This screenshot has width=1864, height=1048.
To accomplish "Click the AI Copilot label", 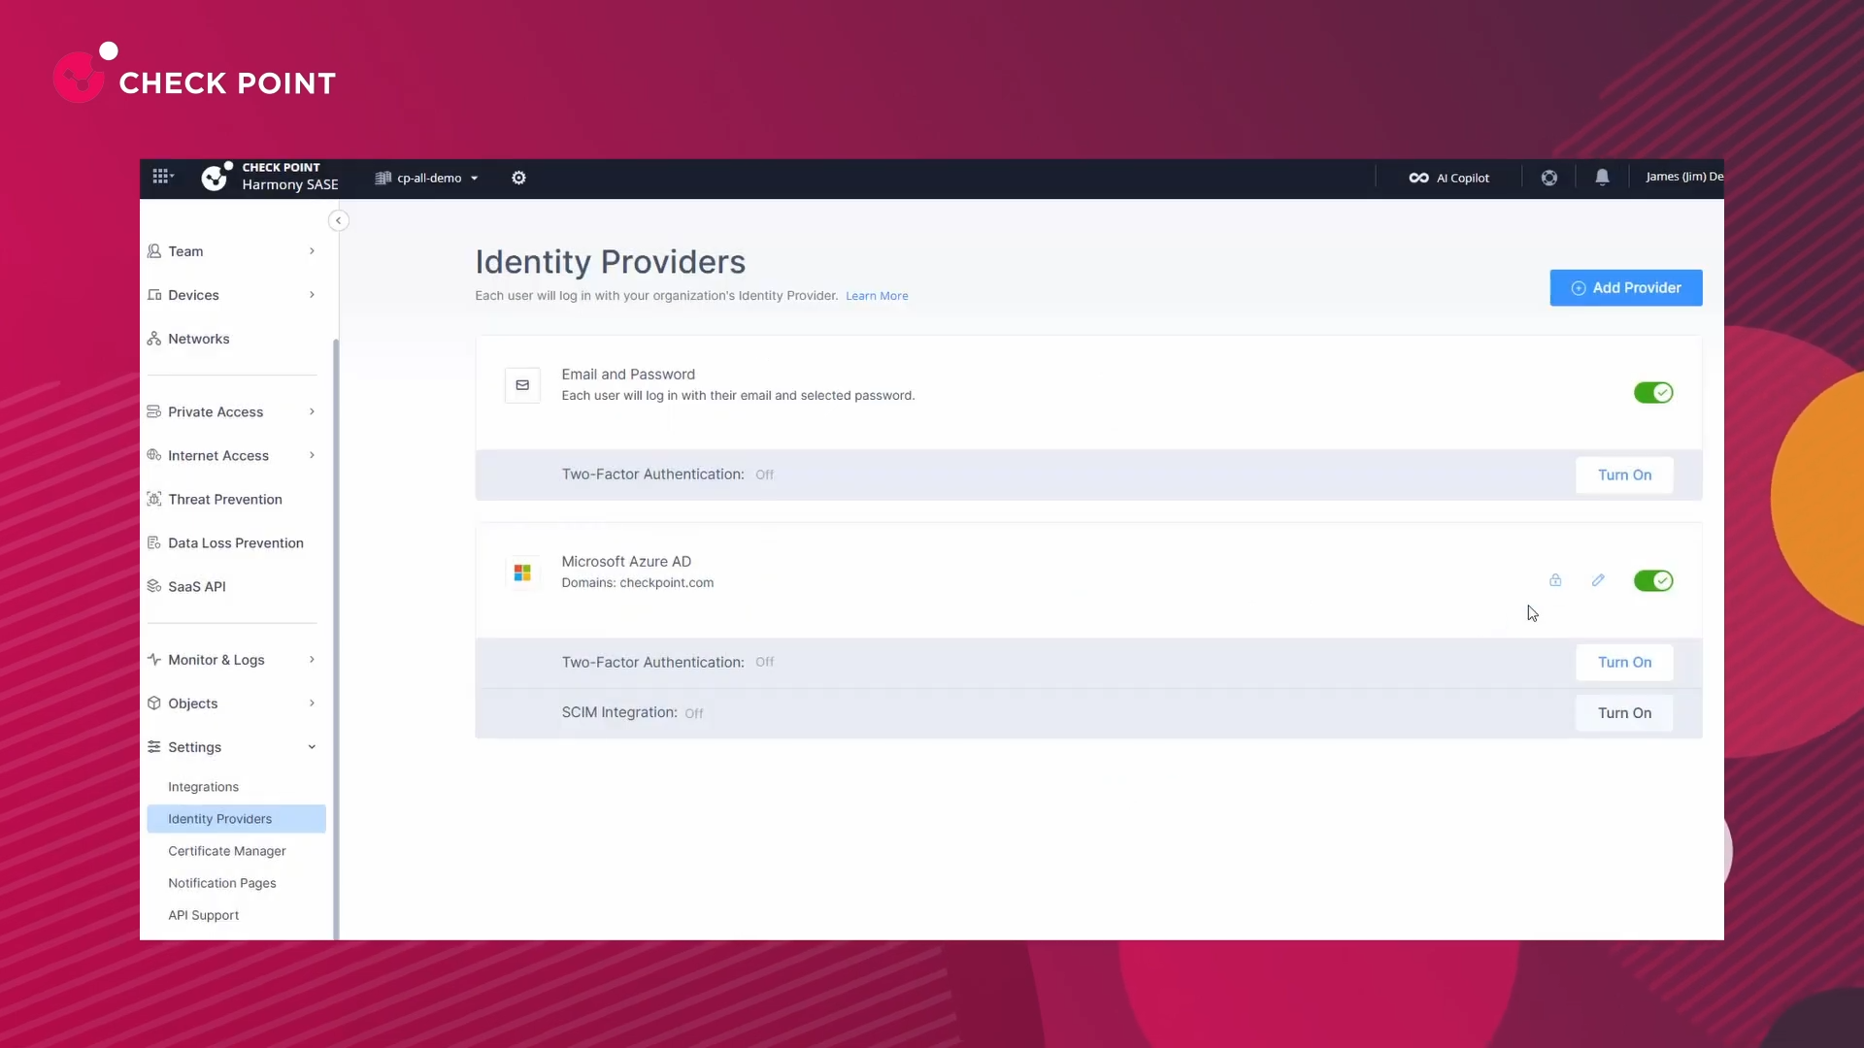I will [1462, 179].
